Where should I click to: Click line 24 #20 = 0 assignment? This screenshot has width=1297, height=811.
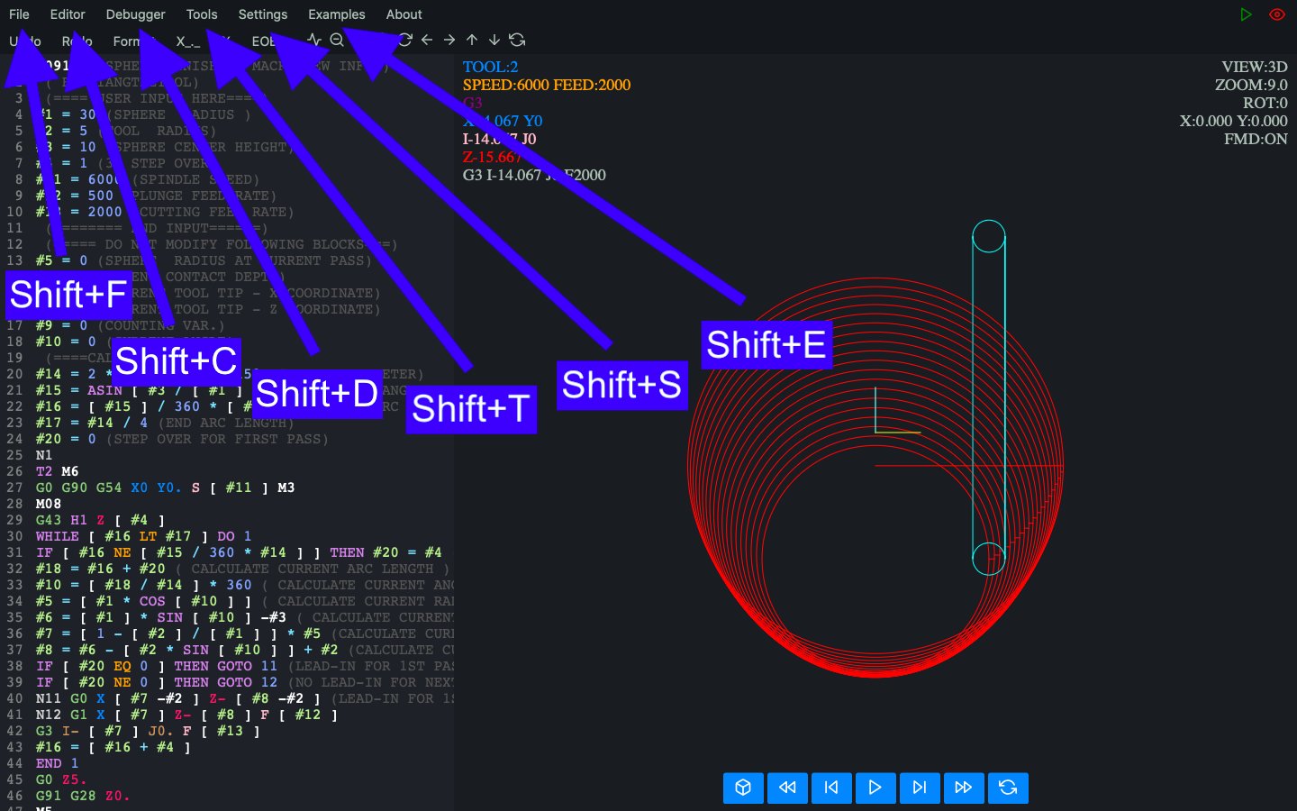66,439
